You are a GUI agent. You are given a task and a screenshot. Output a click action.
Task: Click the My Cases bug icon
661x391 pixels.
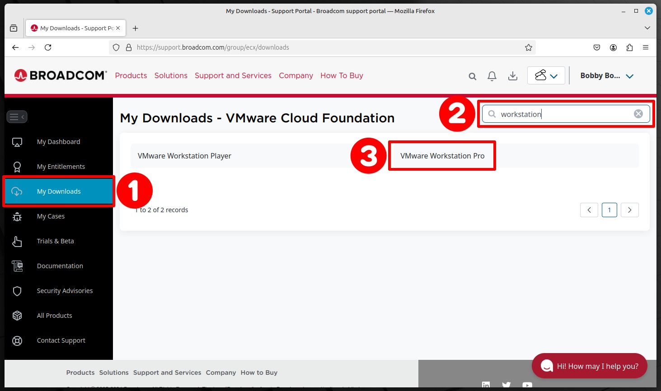point(17,217)
